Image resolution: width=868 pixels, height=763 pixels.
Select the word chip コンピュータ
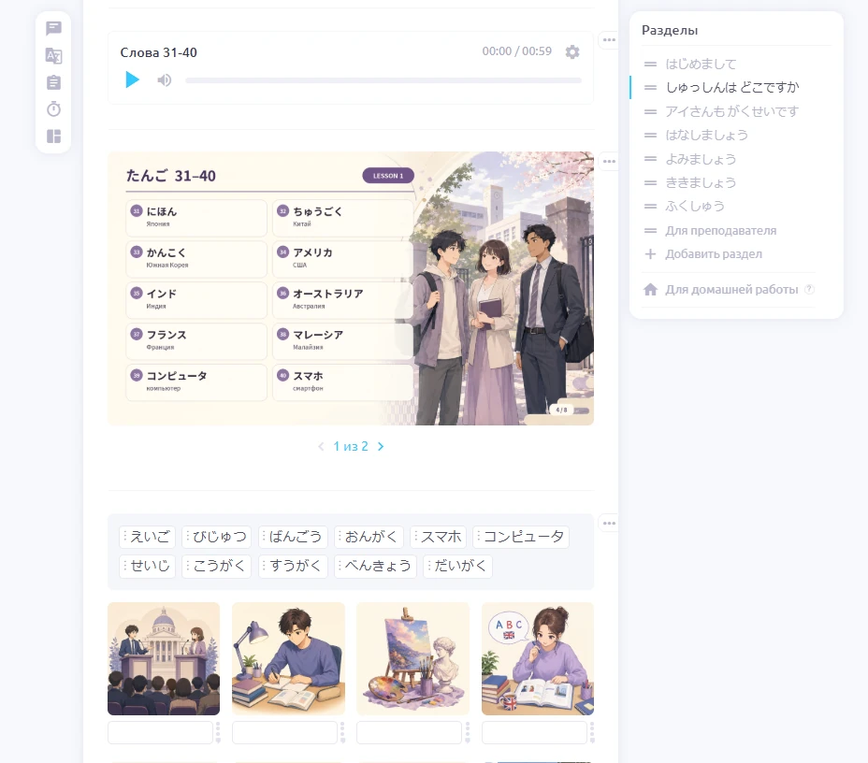[x=521, y=537]
